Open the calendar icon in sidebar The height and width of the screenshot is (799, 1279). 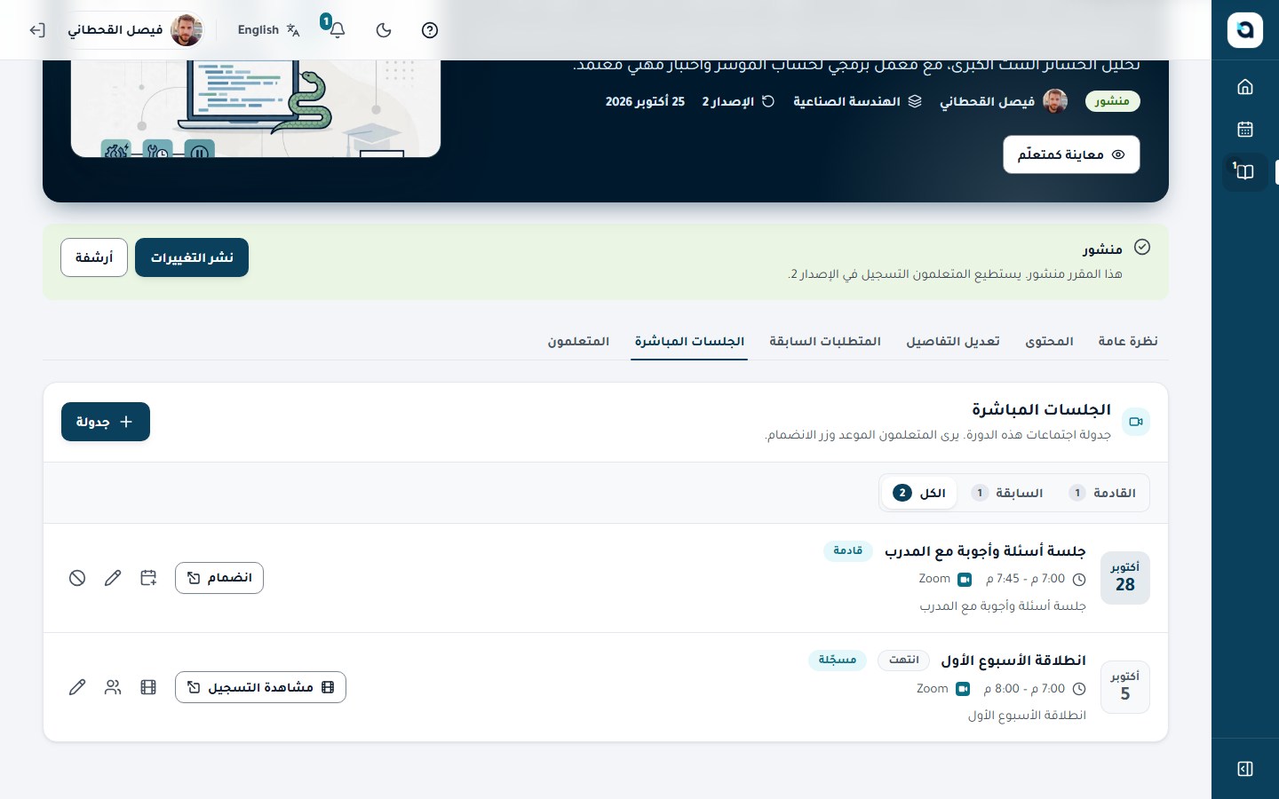pos(1245,129)
